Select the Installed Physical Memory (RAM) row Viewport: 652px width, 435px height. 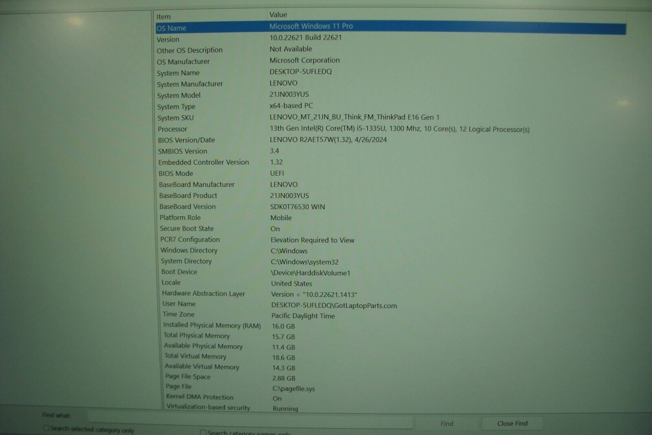(x=390, y=326)
